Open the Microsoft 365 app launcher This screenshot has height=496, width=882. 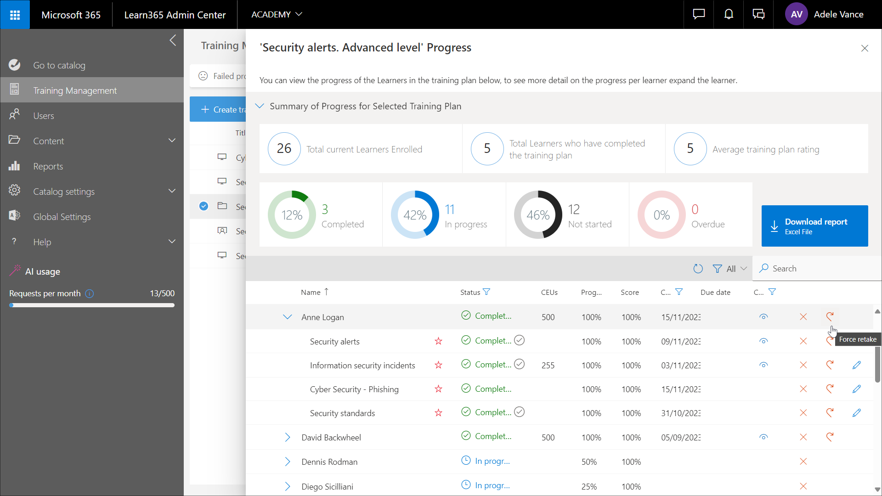15,15
